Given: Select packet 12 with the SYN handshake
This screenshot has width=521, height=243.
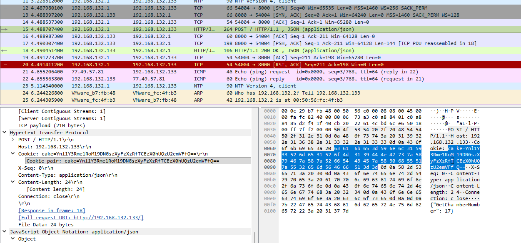Looking at the screenshot, I should point(260,8).
